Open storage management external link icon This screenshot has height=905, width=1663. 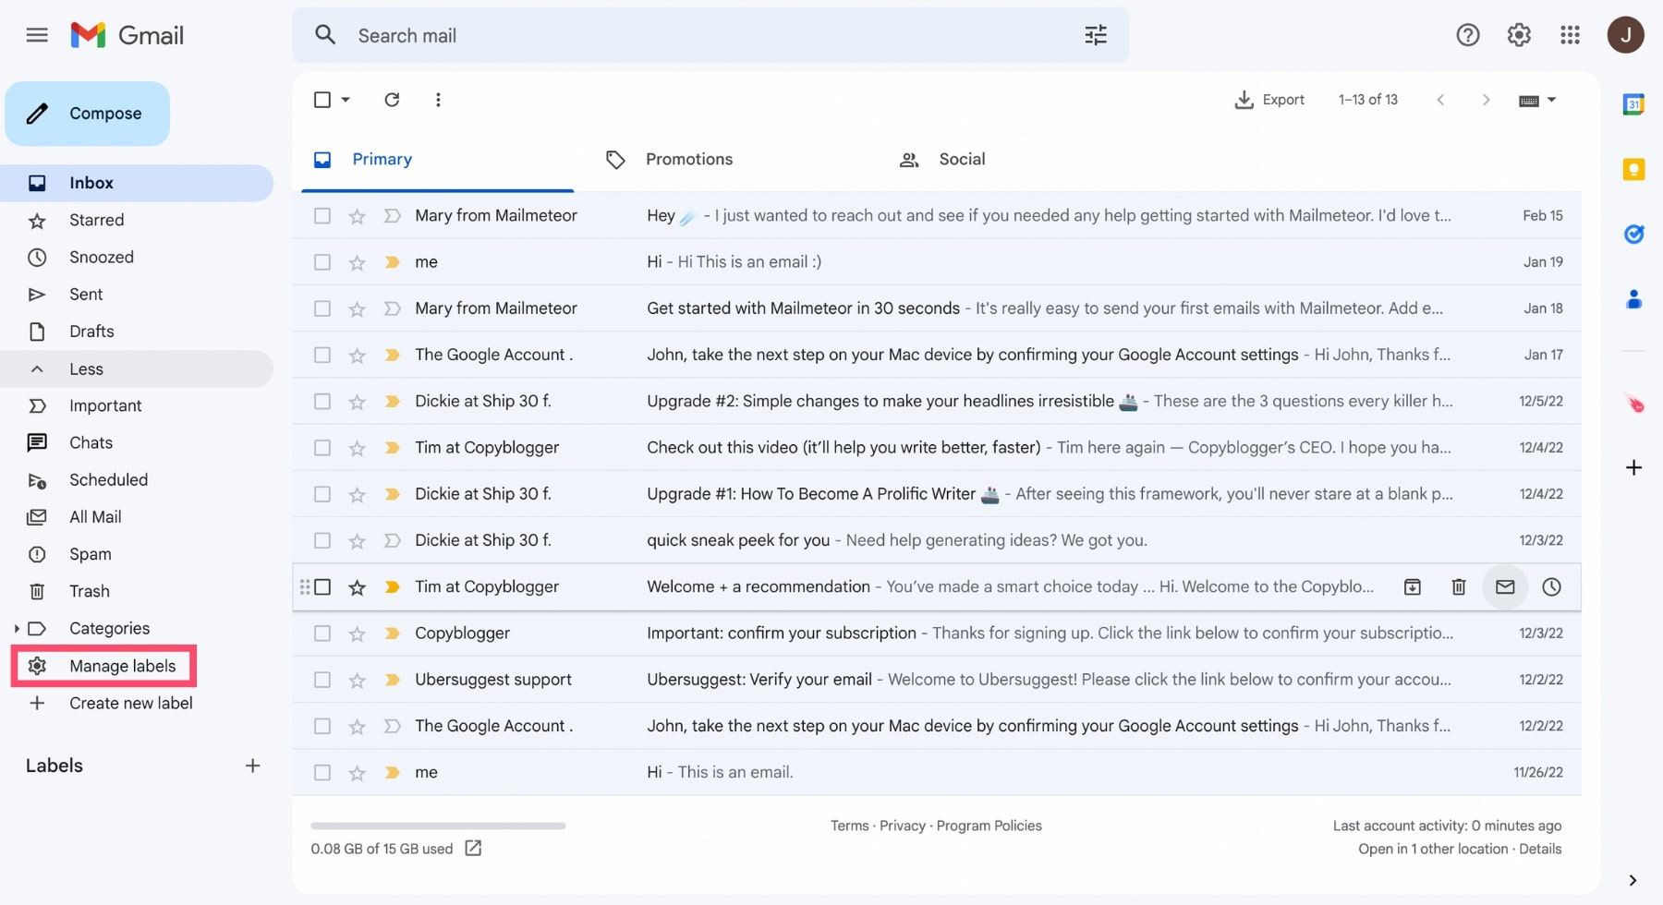click(473, 848)
